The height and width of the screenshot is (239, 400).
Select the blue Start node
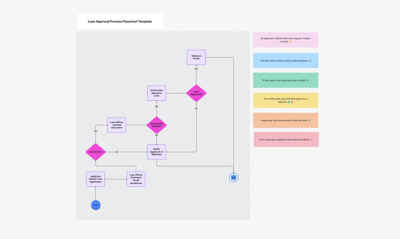tap(95, 205)
